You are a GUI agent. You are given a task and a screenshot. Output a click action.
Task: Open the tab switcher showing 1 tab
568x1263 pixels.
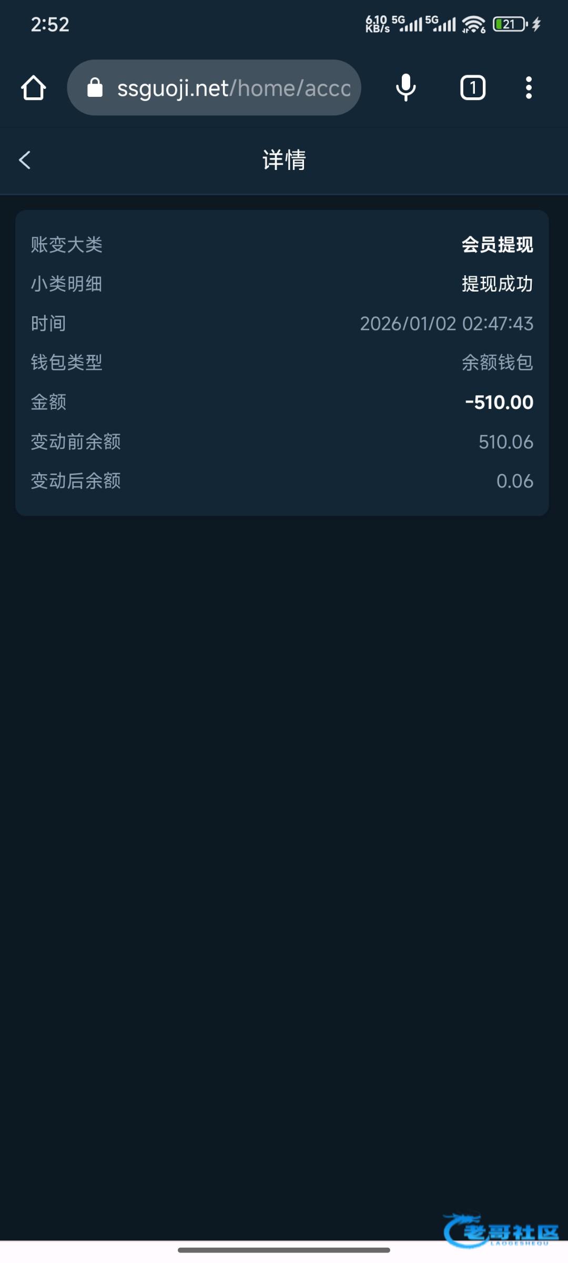click(x=472, y=88)
